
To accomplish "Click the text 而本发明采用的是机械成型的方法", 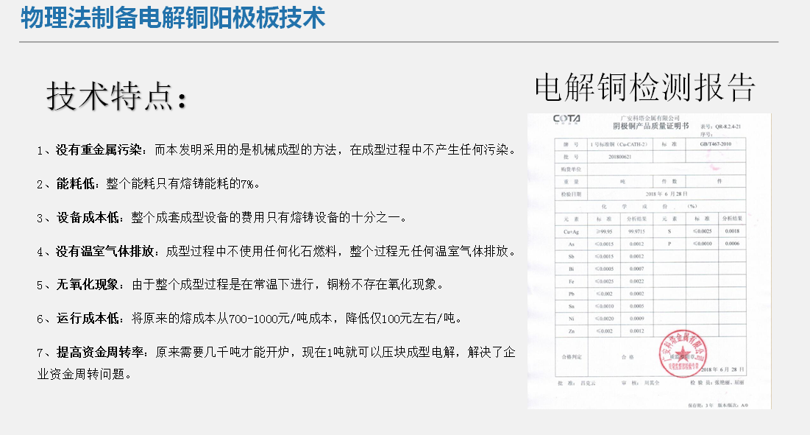I will click(246, 150).
